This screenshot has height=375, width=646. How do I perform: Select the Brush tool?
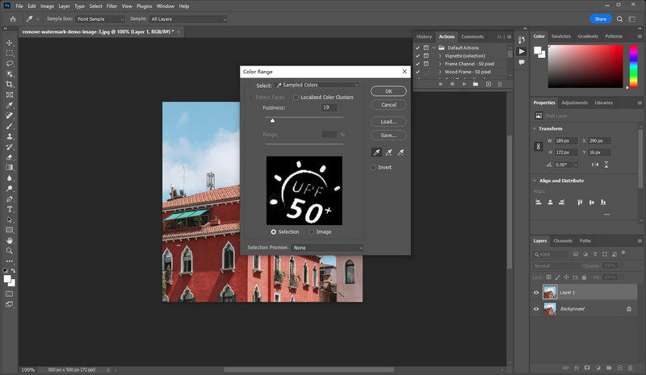click(x=10, y=126)
